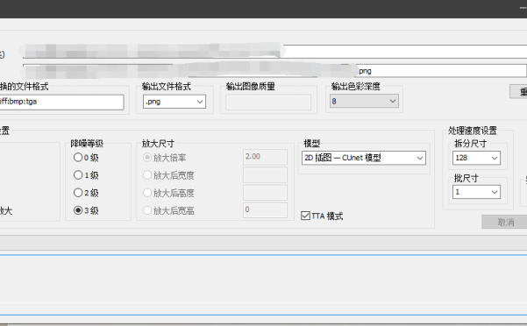Click the 放大后宽高 value field showing 0

[x=265, y=209]
